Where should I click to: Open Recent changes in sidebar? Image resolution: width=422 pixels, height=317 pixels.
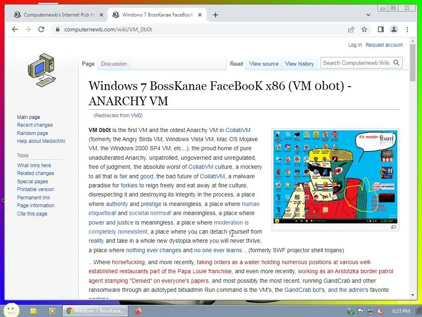[x=35, y=125]
